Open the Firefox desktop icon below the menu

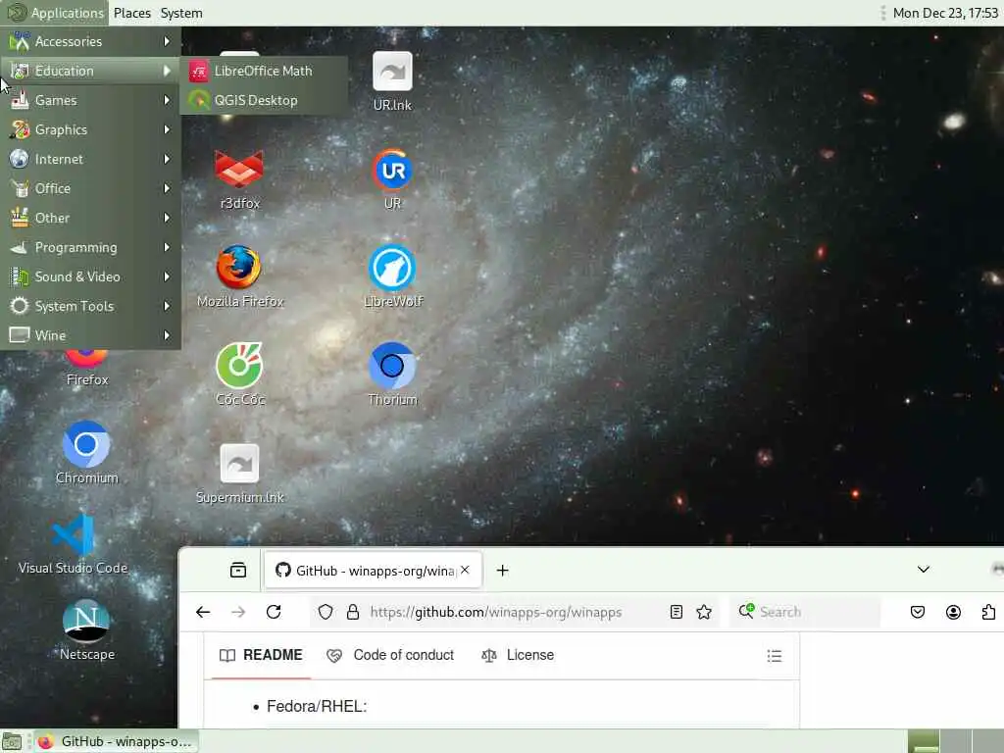87,369
